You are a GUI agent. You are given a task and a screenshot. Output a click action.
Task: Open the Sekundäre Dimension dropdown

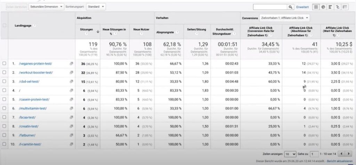pos(47,7)
